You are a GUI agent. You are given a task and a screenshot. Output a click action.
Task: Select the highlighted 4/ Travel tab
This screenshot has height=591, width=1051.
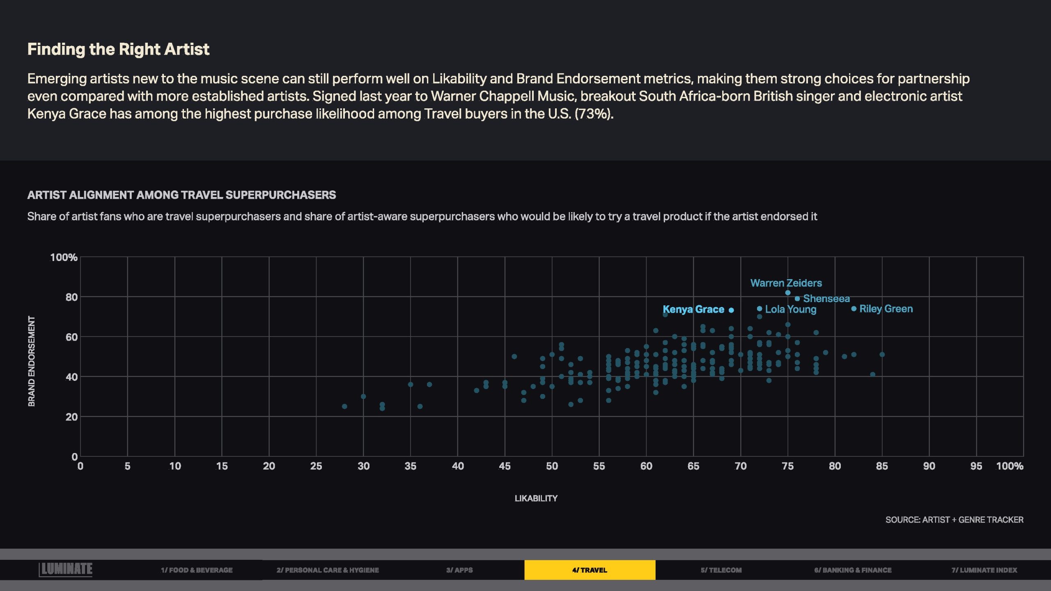click(590, 570)
